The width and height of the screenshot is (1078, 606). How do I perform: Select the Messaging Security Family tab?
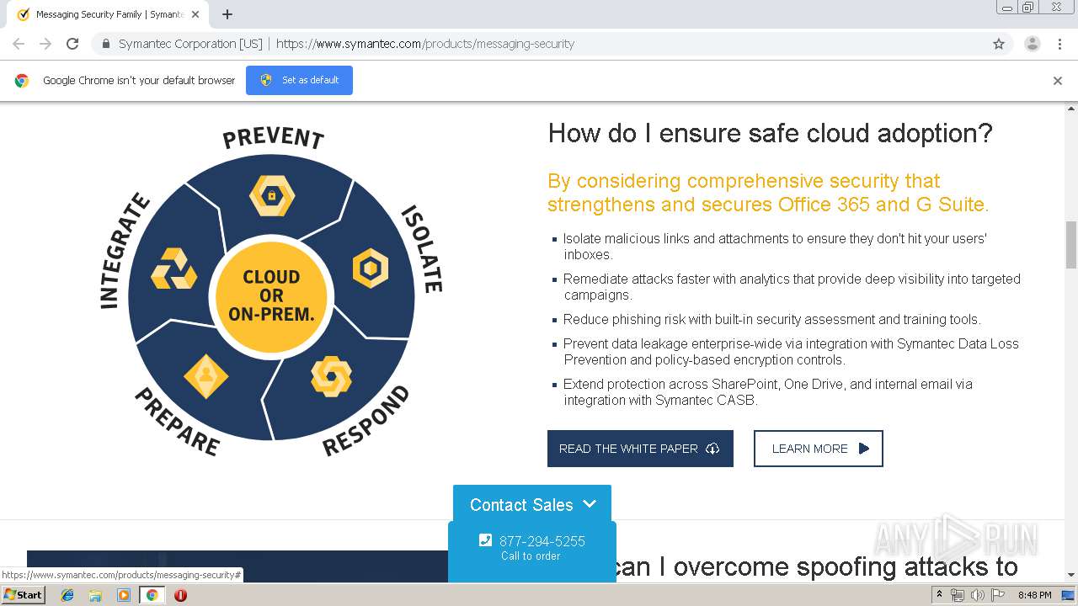click(x=109, y=14)
